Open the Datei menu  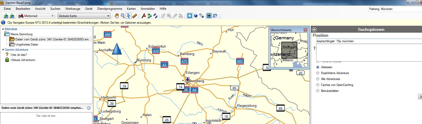click(7, 9)
